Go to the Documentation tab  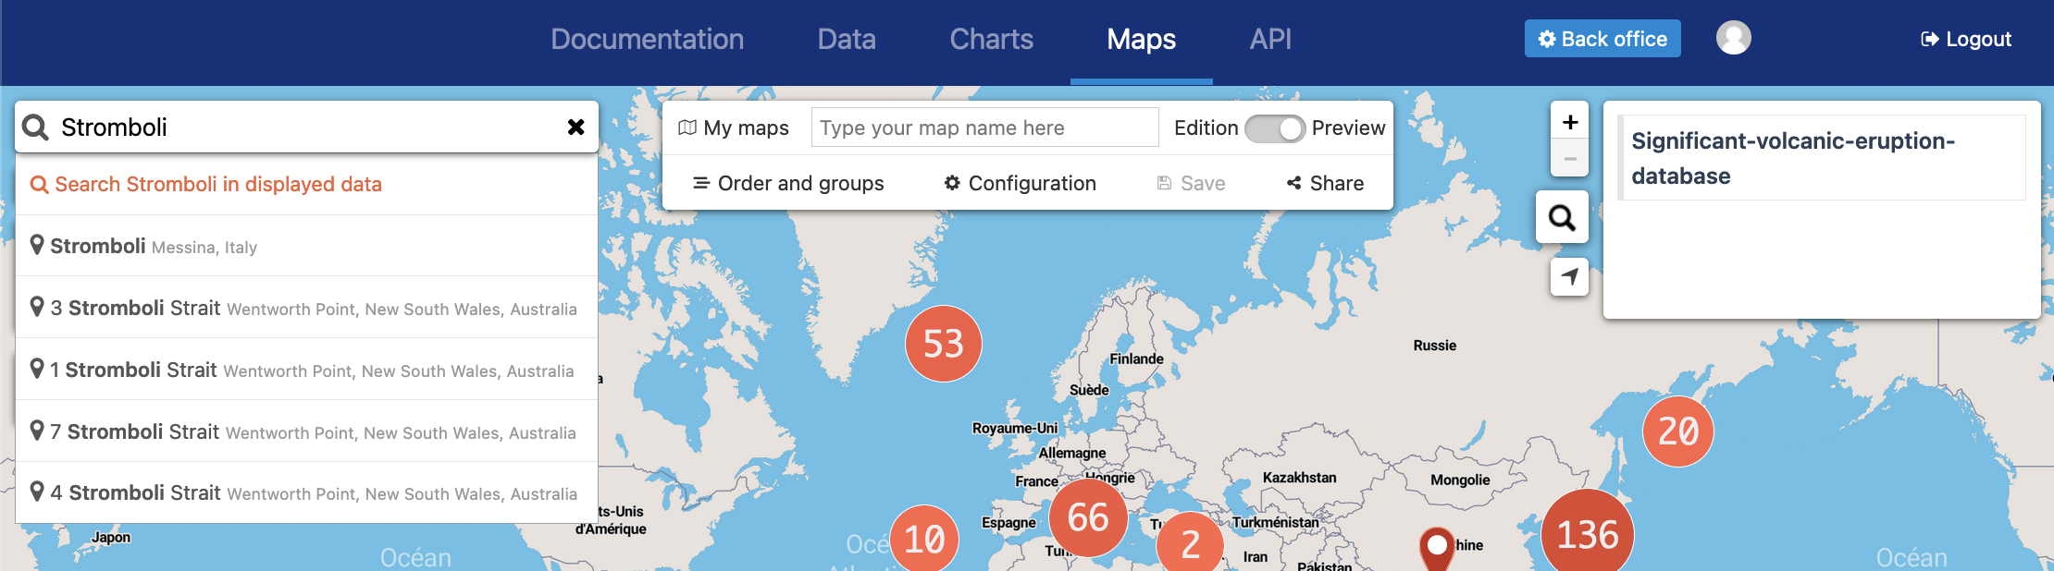647,39
